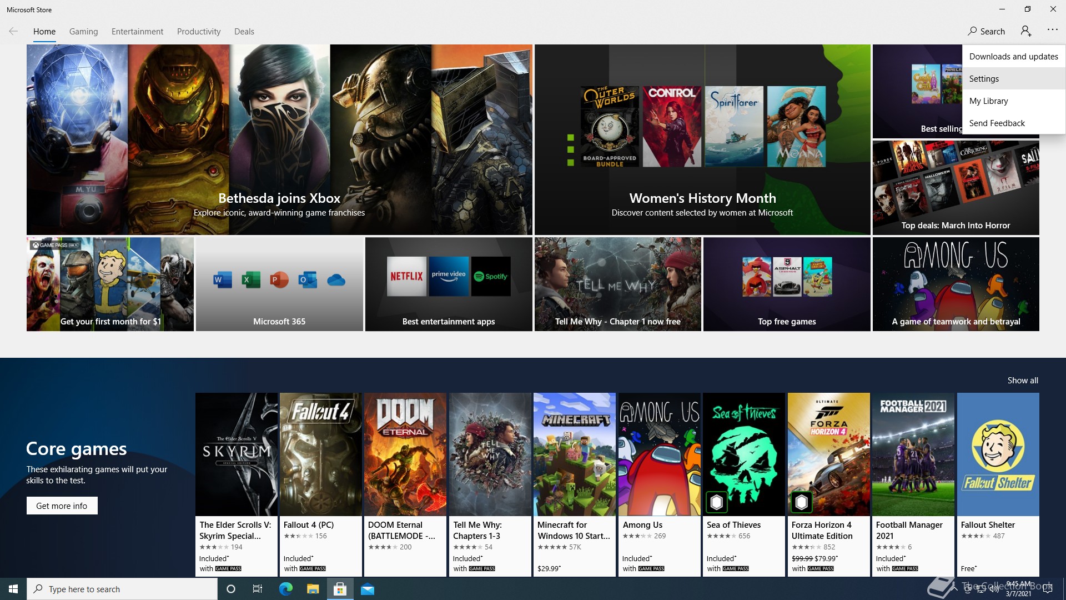The image size is (1066, 600).
Task: Open the notification center icon
Action: tap(1048, 589)
